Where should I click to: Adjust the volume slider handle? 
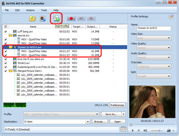(x=159, y=131)
